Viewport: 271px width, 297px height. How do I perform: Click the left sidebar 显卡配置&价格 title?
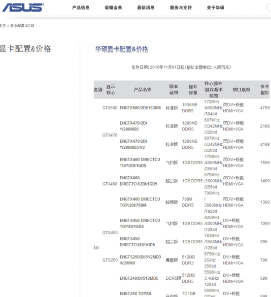pyautogui.click(x=26, y=49)
